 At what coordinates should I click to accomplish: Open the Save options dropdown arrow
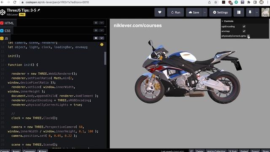point(205,12)
